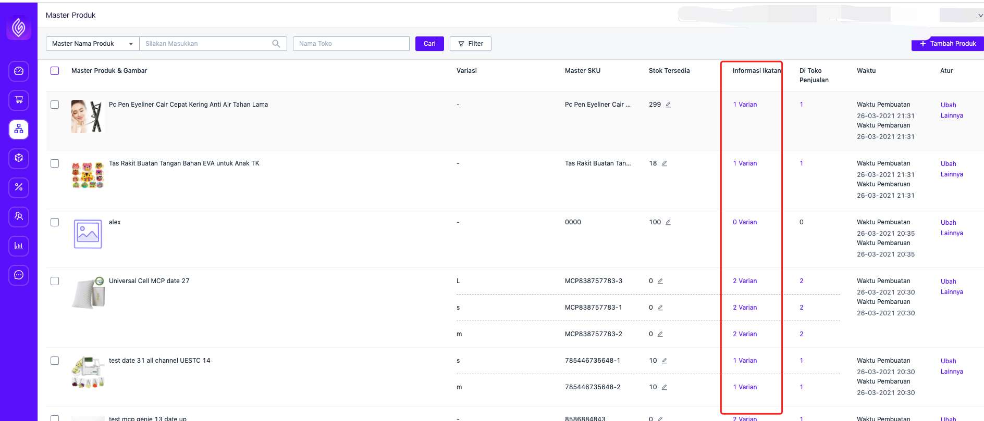Click product name Universal Cell MCP date 27
The height and width of the screenshot is (421, 984).
pyautogui.click(x=149, y=281)
